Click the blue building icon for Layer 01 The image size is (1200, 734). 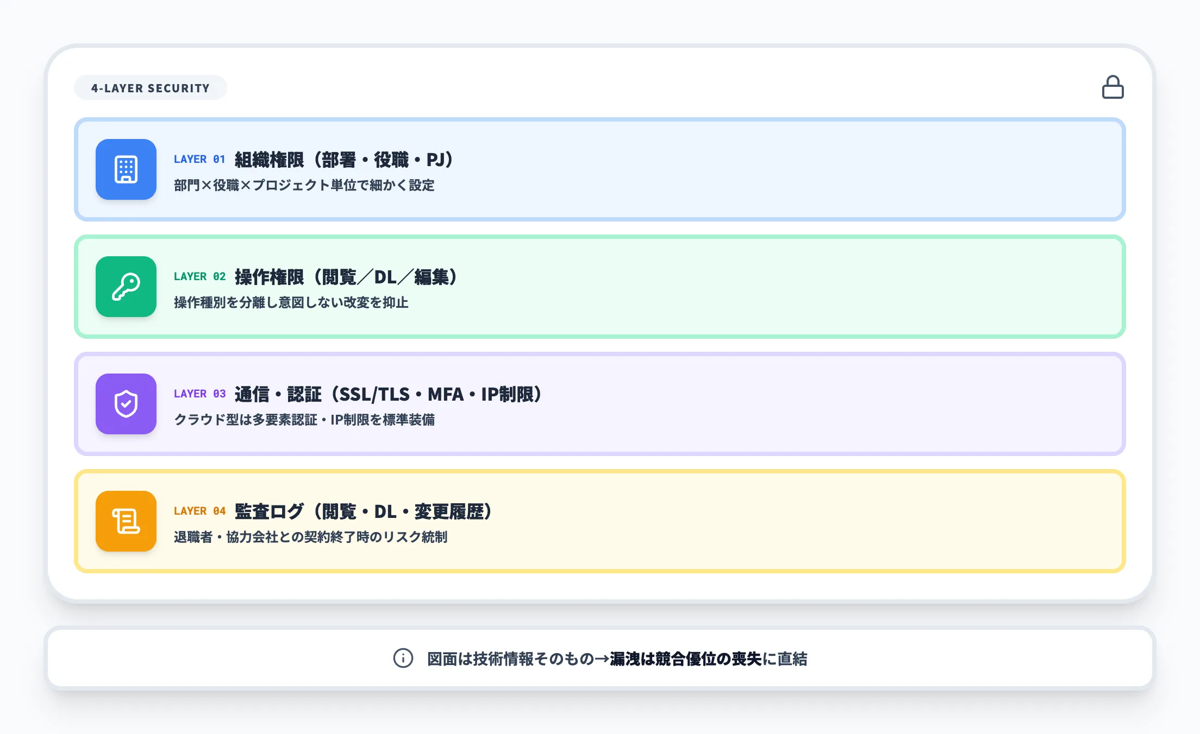point(126,169)
